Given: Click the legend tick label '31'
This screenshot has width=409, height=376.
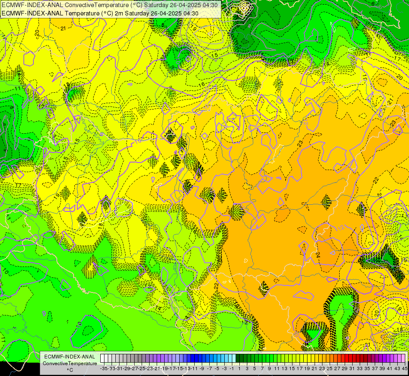Looking at the screenshot, I should tap(352, 369).
